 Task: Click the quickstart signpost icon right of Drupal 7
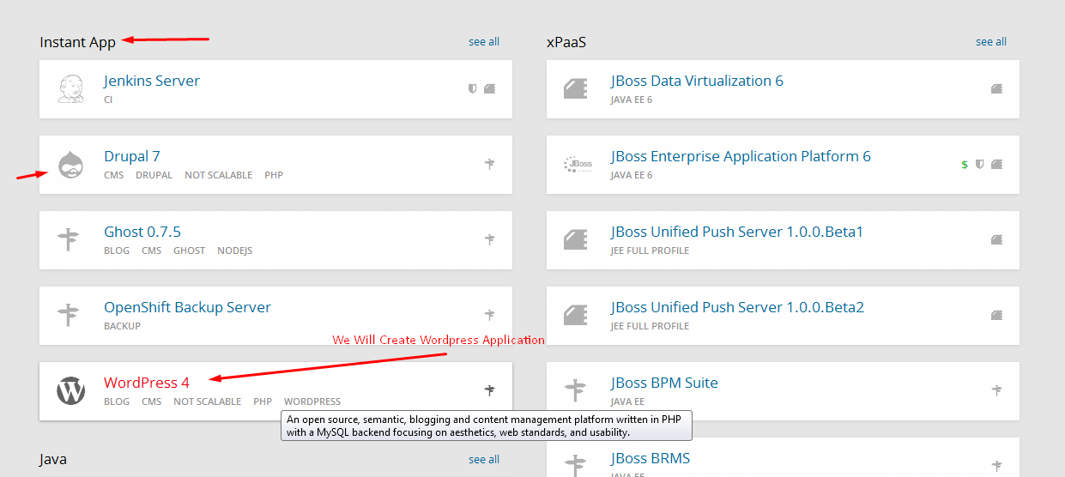pyautogui.click(x=490, y=164)
